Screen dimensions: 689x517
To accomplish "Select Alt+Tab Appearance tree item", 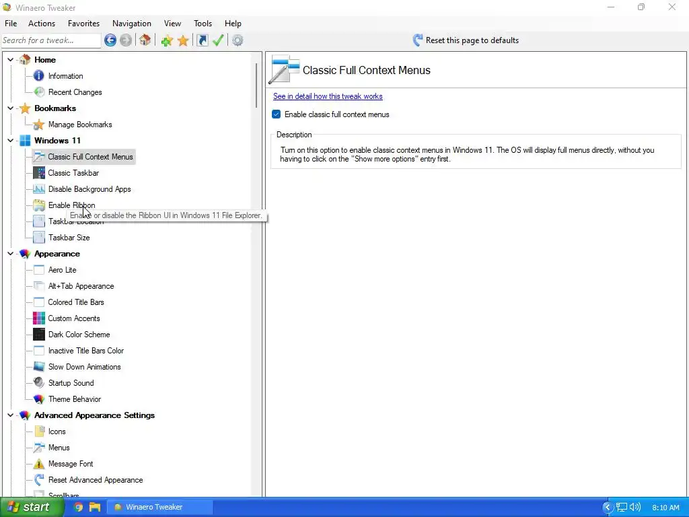I will click(x=81, y=285).
